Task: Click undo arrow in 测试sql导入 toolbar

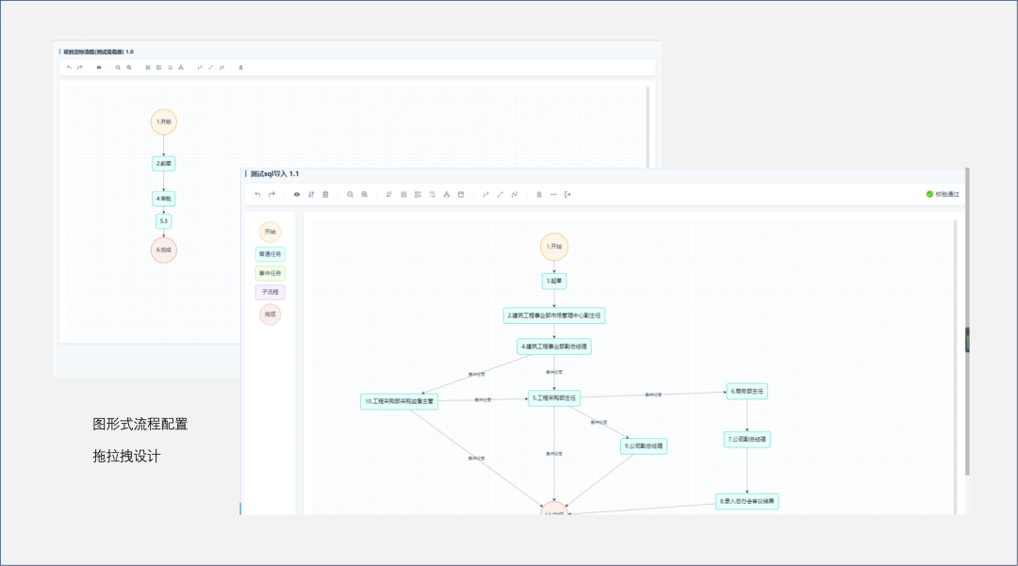Action: point(257,195)
